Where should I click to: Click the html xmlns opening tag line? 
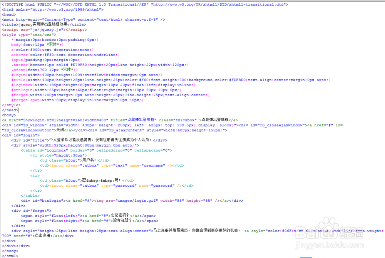[x=52, y=10]
